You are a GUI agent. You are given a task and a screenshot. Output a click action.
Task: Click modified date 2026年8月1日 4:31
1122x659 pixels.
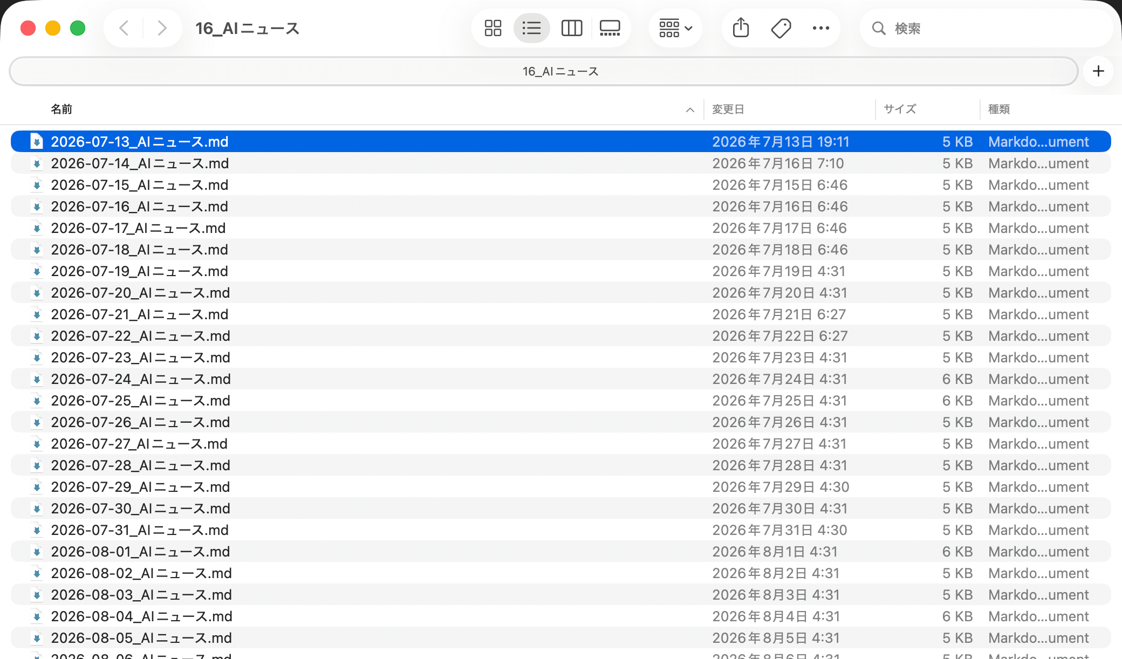[775, 552]
